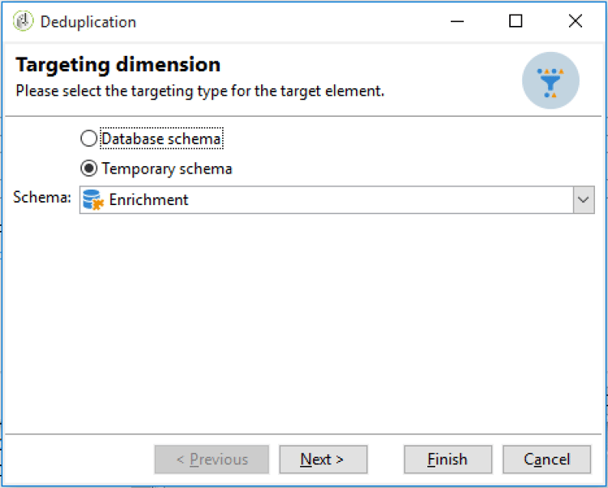Click the Deduplication title bar text
Screen dimensions: 608x488
click(88, 22)
